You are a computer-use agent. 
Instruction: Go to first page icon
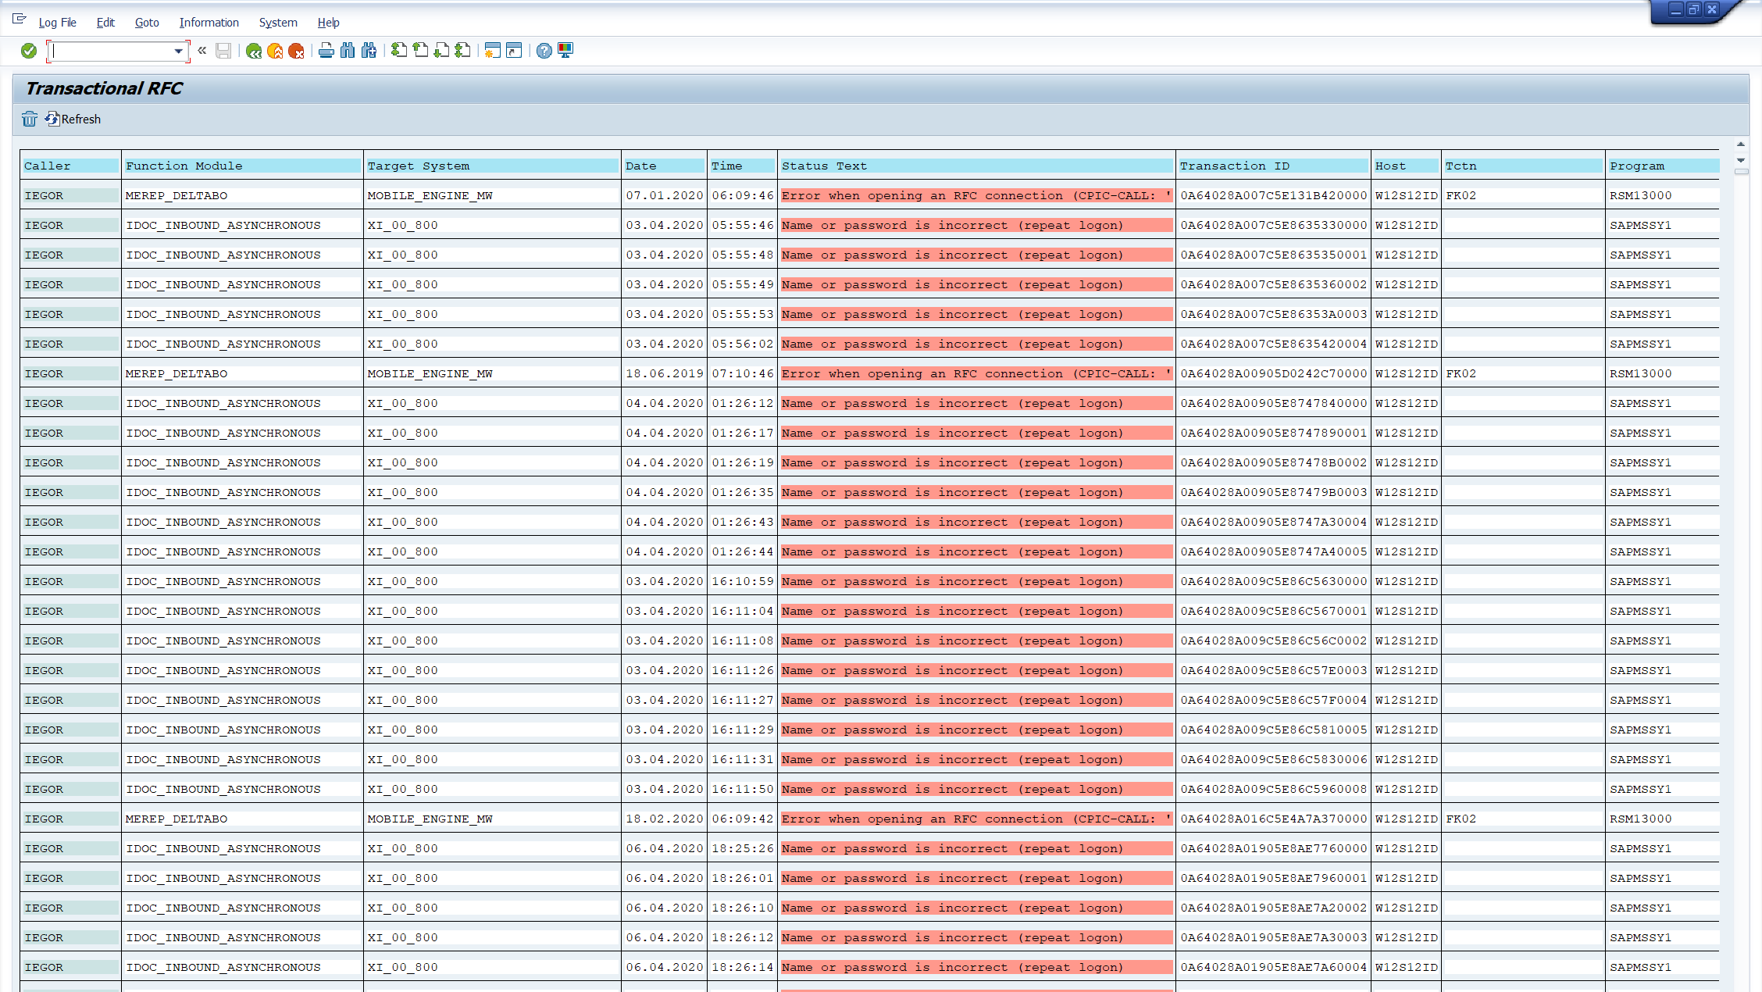399,51
